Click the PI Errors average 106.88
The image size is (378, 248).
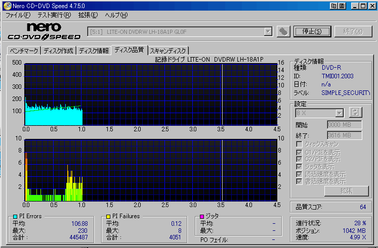pos(79,224)
